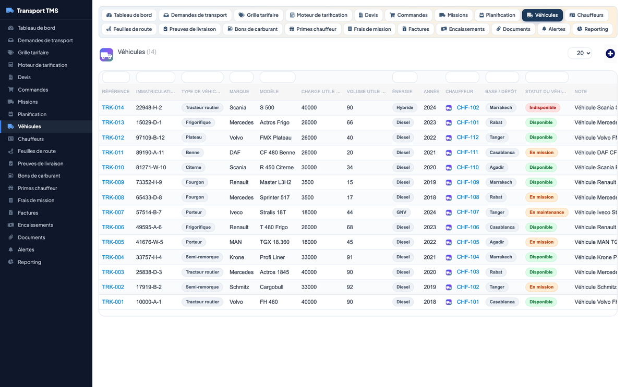
Task: Switch to the Planification top tab
Action: click(497, 15)
